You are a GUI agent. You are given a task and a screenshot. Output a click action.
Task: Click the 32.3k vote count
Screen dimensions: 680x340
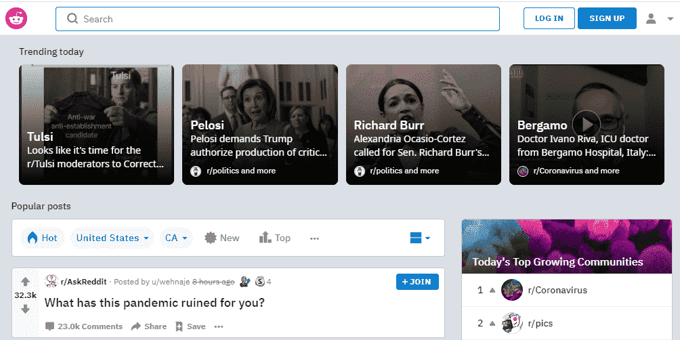(25, 295)
